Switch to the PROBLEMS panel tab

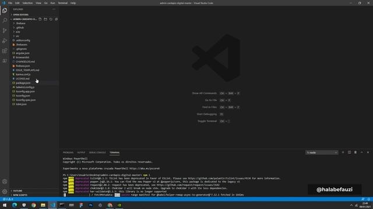[x=68, y=153]
